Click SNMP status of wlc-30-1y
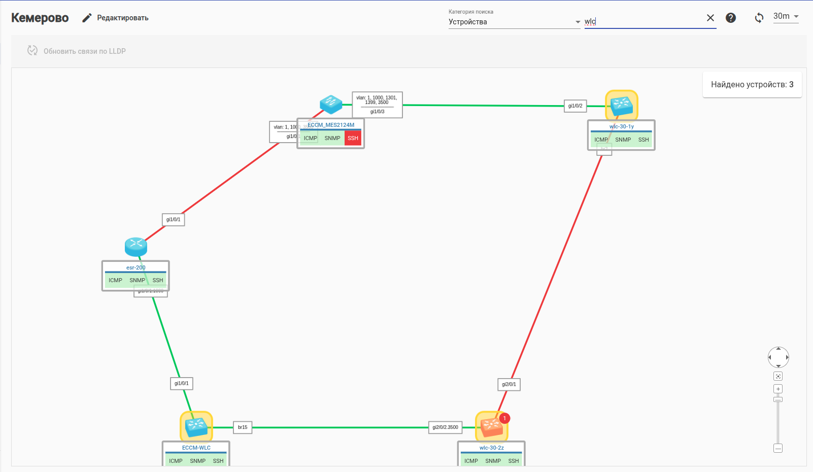813x472 pixels. pyautogui.click(x=623, y=140)
